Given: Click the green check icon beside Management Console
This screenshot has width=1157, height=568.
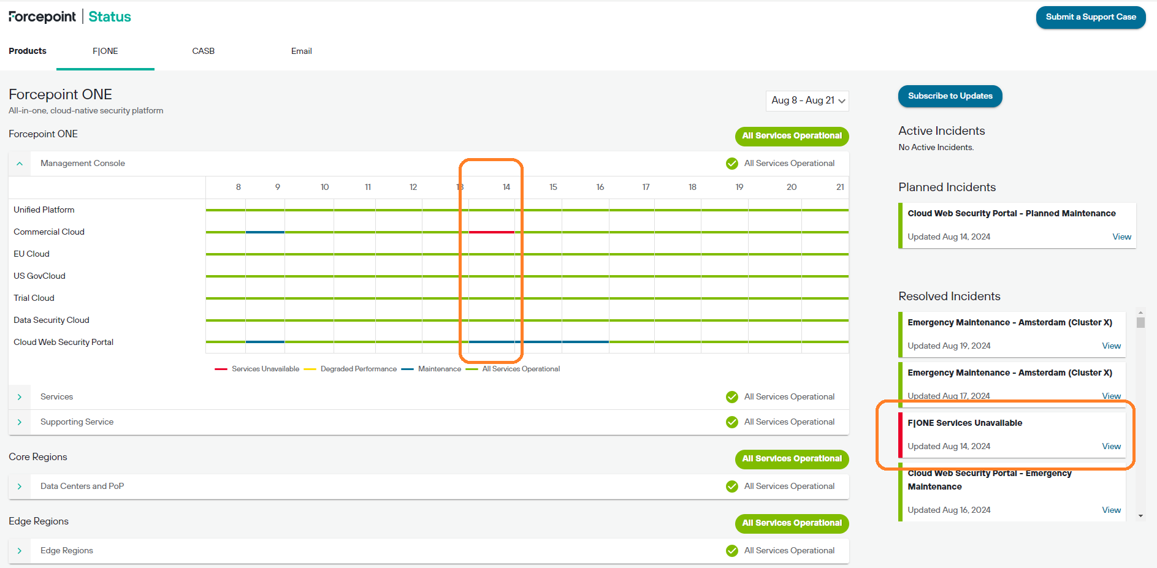Looking at the screenshot, I should [731, 163].
